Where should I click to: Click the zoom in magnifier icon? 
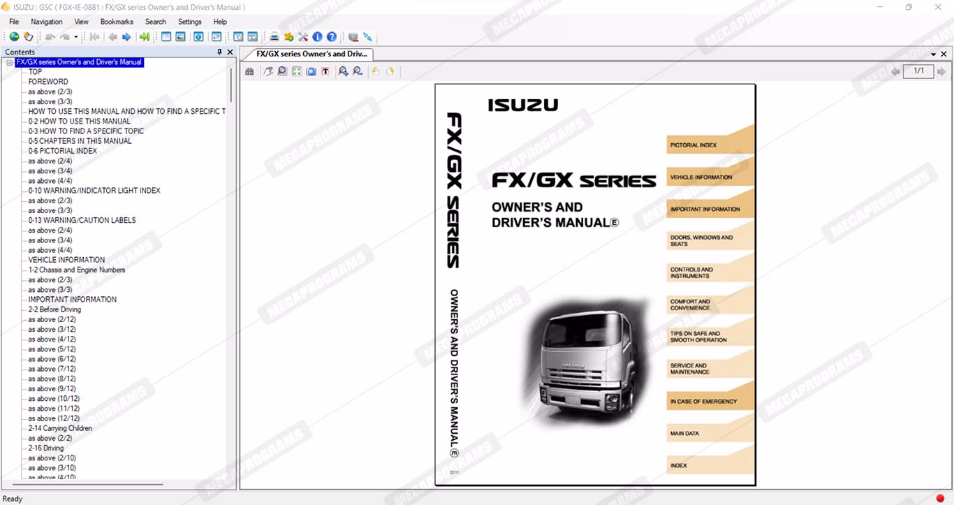click(343, 71)
